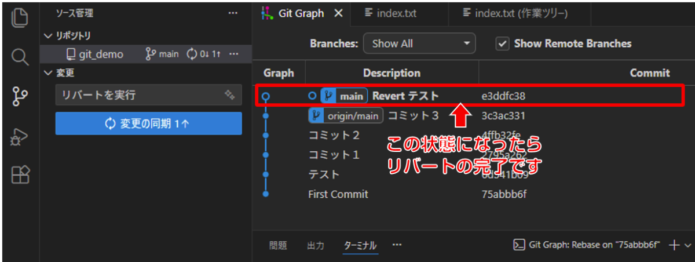Open the Branches Show All dropdown
This screenshot has height=262, width=695.
click(419, 43)
